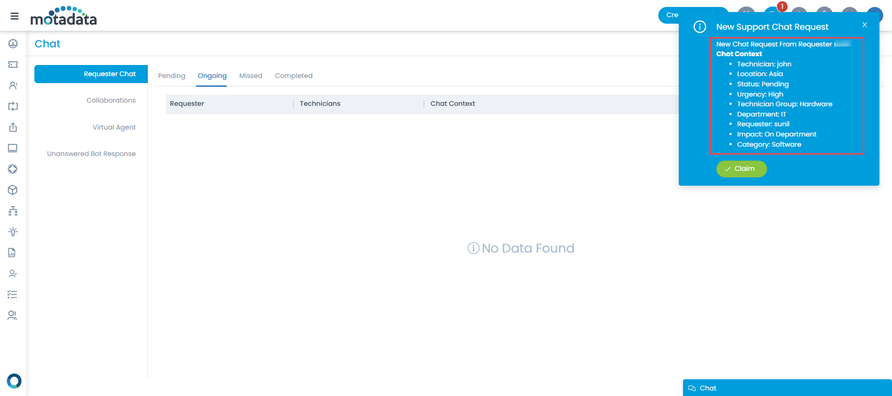The image size is (892, 396).
Task: Open the Dashboard icon in sidebar
Action: coord(13,44)
